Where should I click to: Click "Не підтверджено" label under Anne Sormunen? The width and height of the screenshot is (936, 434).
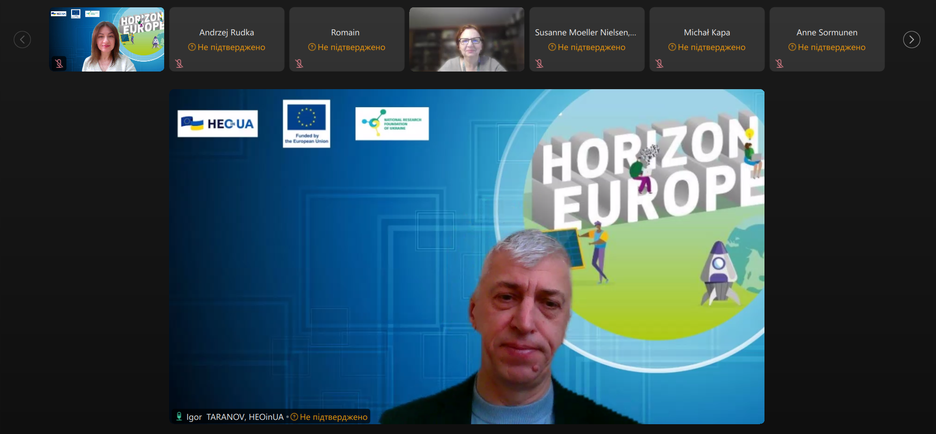tap(831, 48)
